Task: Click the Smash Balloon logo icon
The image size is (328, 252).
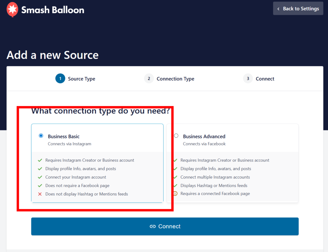Action: 12,9
